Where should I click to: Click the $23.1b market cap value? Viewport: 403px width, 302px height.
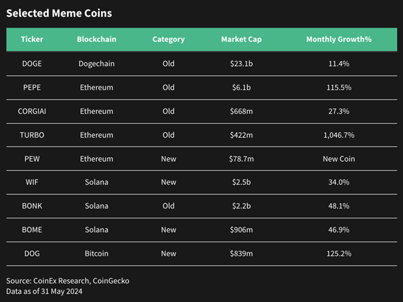[241, 64]
